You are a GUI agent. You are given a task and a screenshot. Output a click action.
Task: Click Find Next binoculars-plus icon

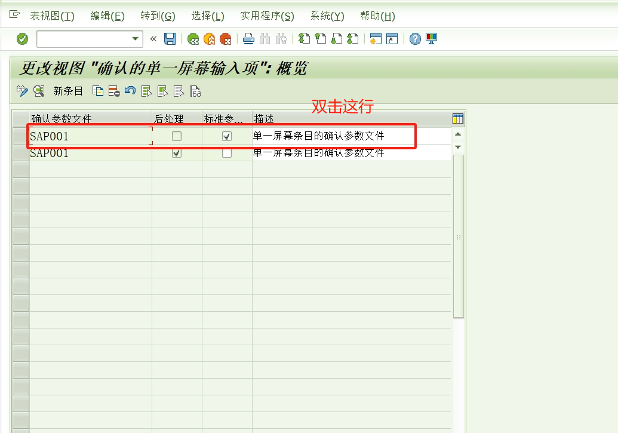coord(281,39)
